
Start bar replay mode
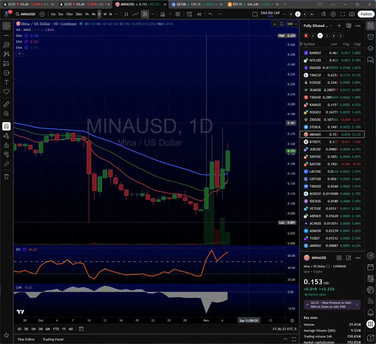(x=199, y=14)
